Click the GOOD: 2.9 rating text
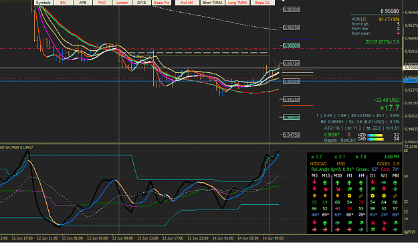The width and height of the screenshot is (418, 243). pyautogui.click(x=388, y=164)
